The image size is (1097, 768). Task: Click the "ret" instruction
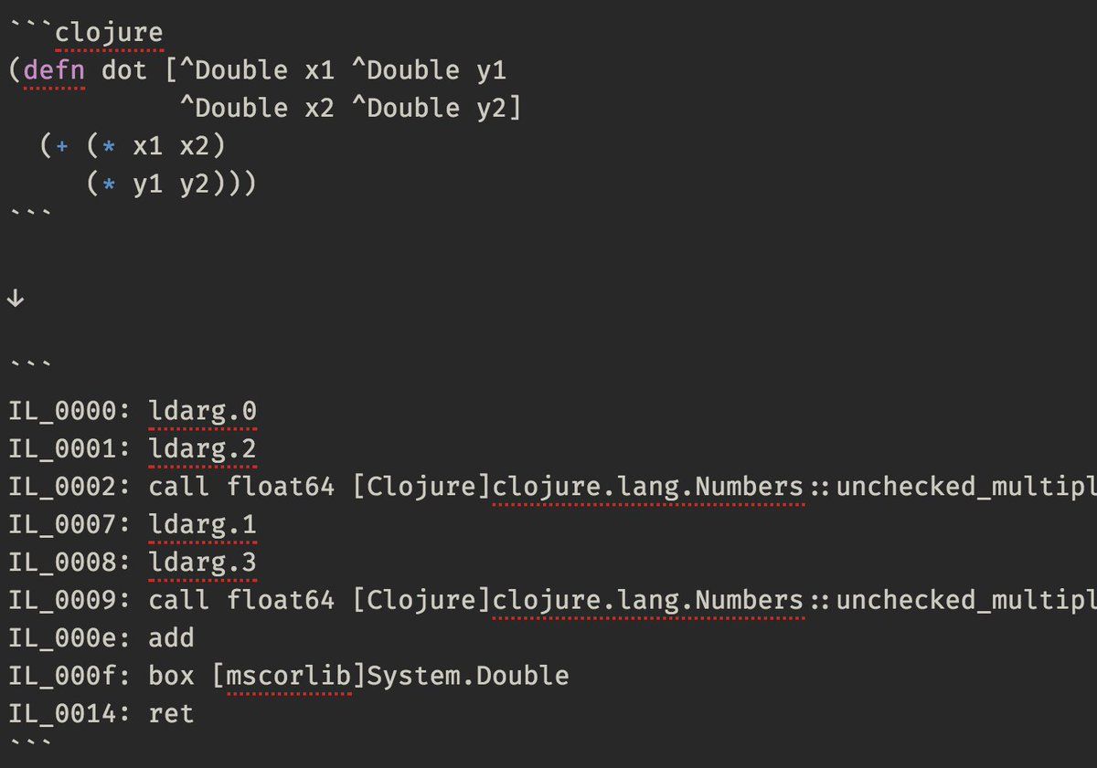[x=171, y=713]
